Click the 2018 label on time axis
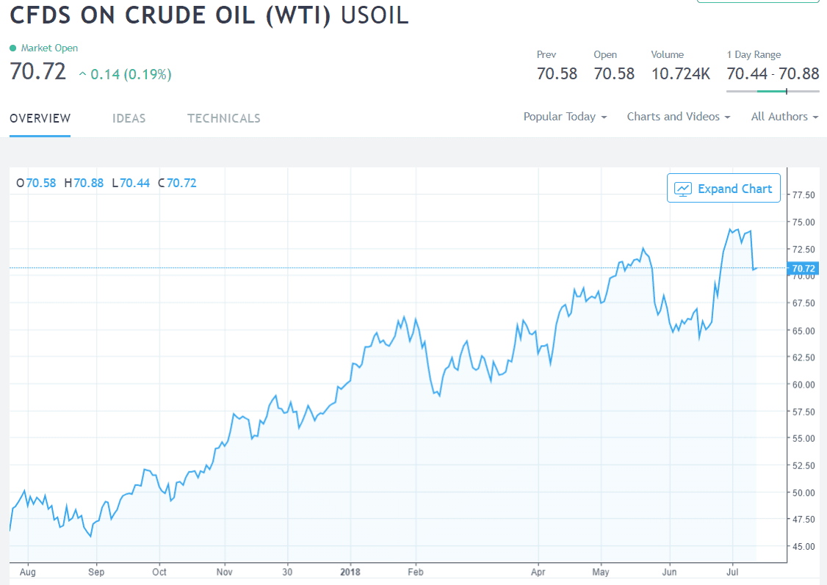The width and height of the screenshot is (827, 585). [350, 571]
